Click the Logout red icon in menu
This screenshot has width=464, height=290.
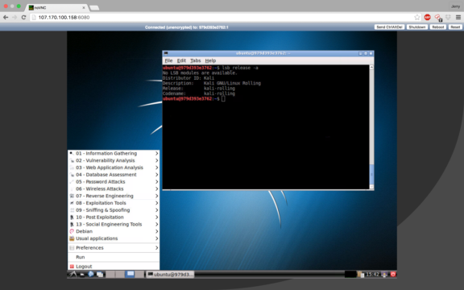(x=72, y=267)
